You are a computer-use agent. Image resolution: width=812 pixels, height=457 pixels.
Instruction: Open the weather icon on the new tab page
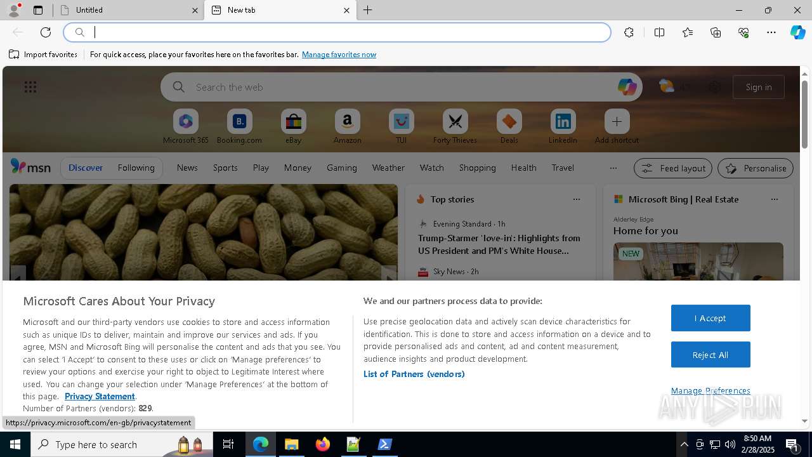click(x=666, y=86)
